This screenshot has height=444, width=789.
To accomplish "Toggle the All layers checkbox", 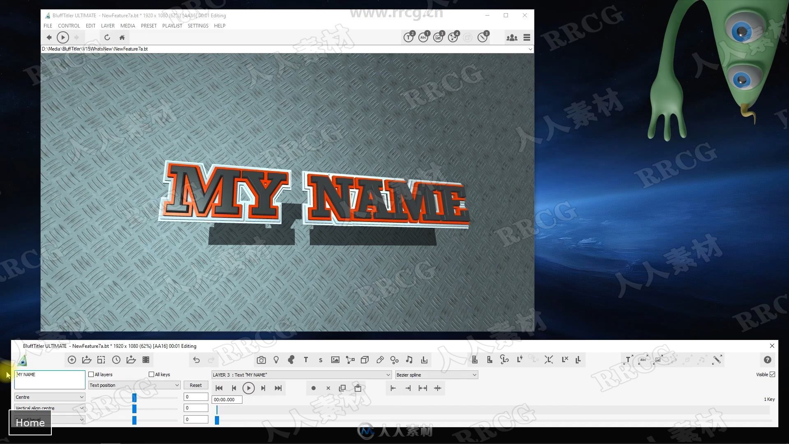I will tap(90, 374).
